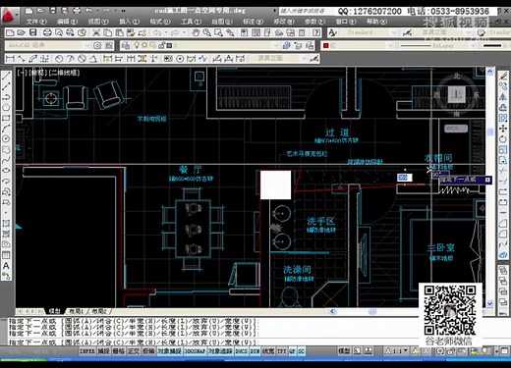
Task: Open the Help question mark icon
Action: pyautogui.click(x=316, y=32)
